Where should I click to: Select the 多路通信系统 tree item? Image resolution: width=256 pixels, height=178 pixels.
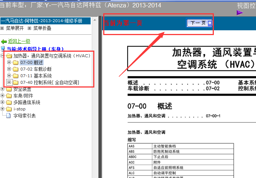[27, 102]
